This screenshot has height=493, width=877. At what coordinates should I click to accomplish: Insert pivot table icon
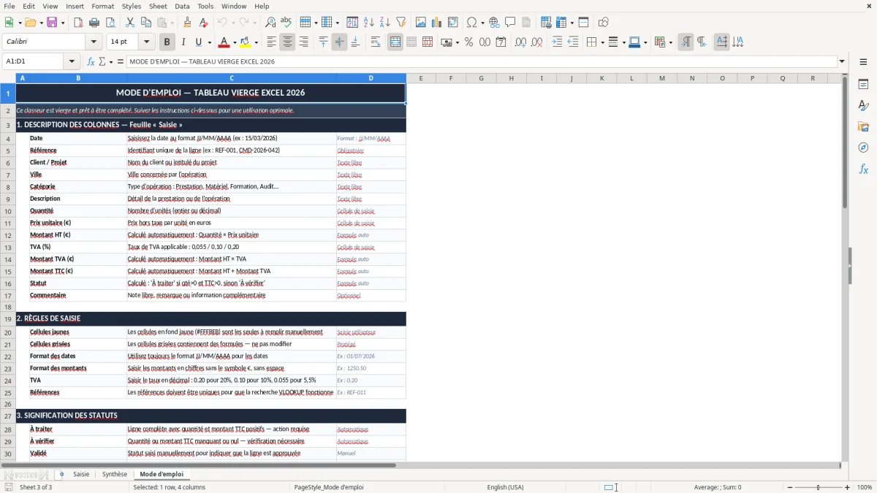coord(453,23)
